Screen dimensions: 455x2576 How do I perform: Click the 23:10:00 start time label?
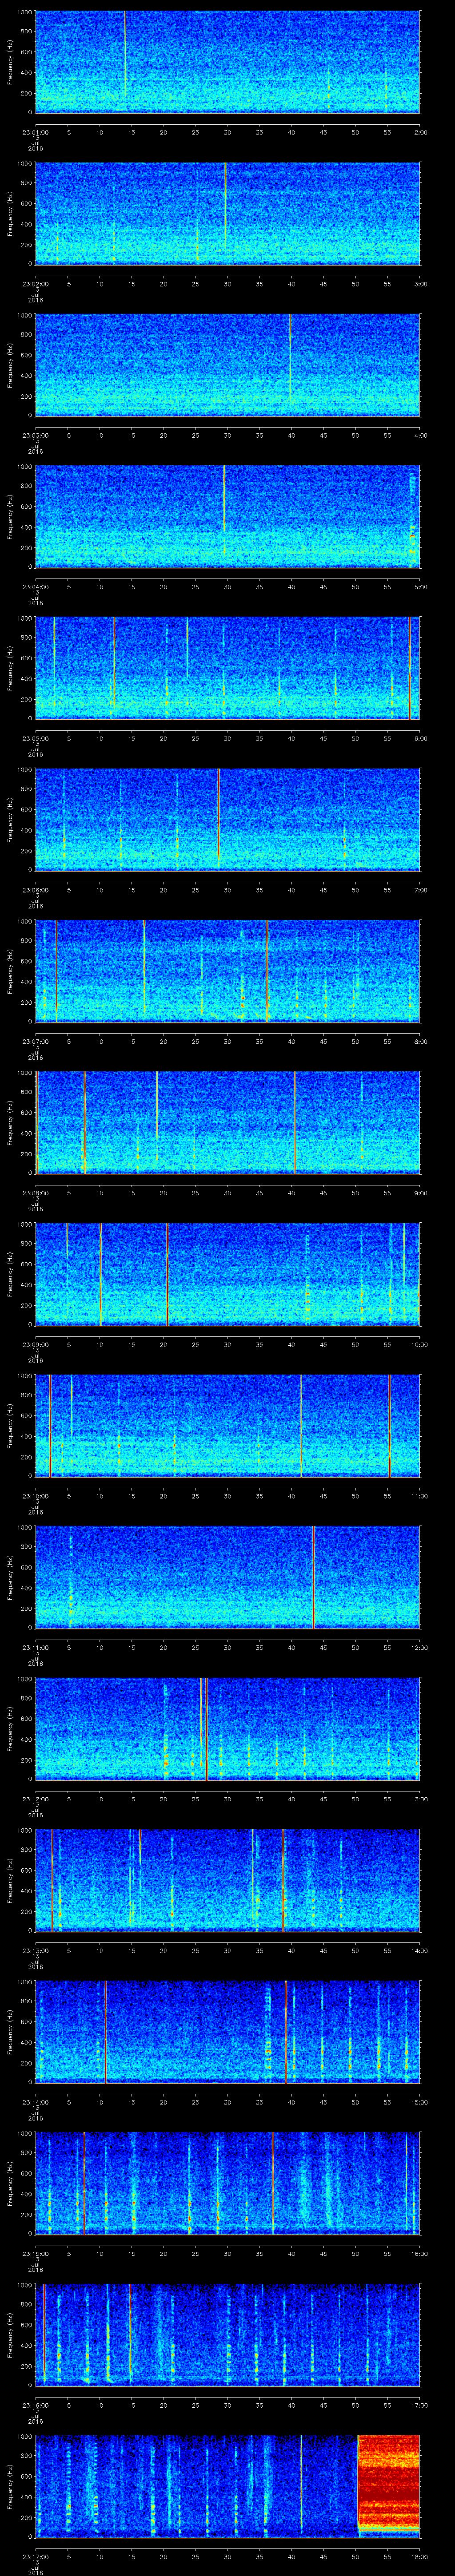(x=35, y=1495)
